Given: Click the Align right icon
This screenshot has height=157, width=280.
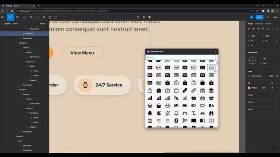Looking at the screenshot, I should click(258, 29).
